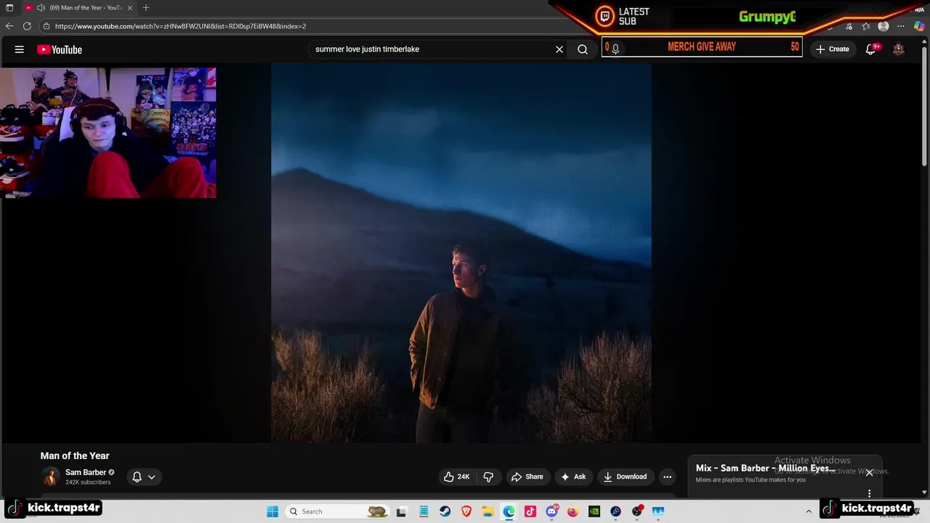
Task: Click the Create button
Action: tap(833, 49)
